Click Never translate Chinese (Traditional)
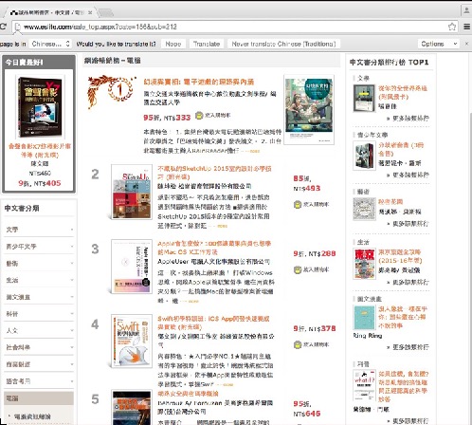 click(283, 44)
